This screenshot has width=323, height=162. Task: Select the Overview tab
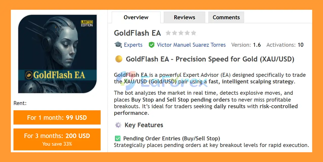[x=136, y=17]
